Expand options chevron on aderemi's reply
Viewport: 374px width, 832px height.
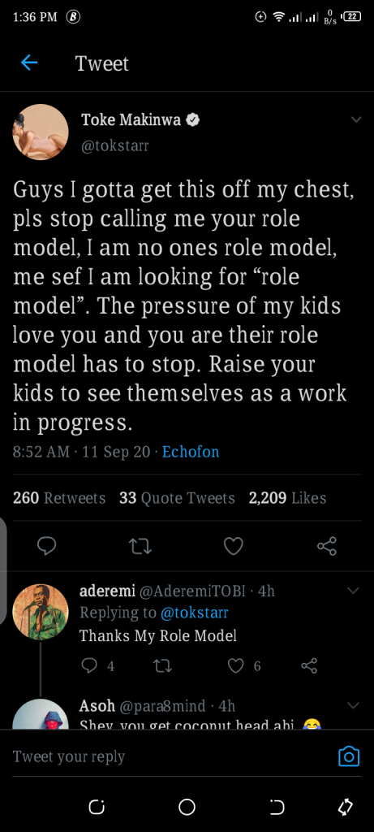tap(353, 591)
